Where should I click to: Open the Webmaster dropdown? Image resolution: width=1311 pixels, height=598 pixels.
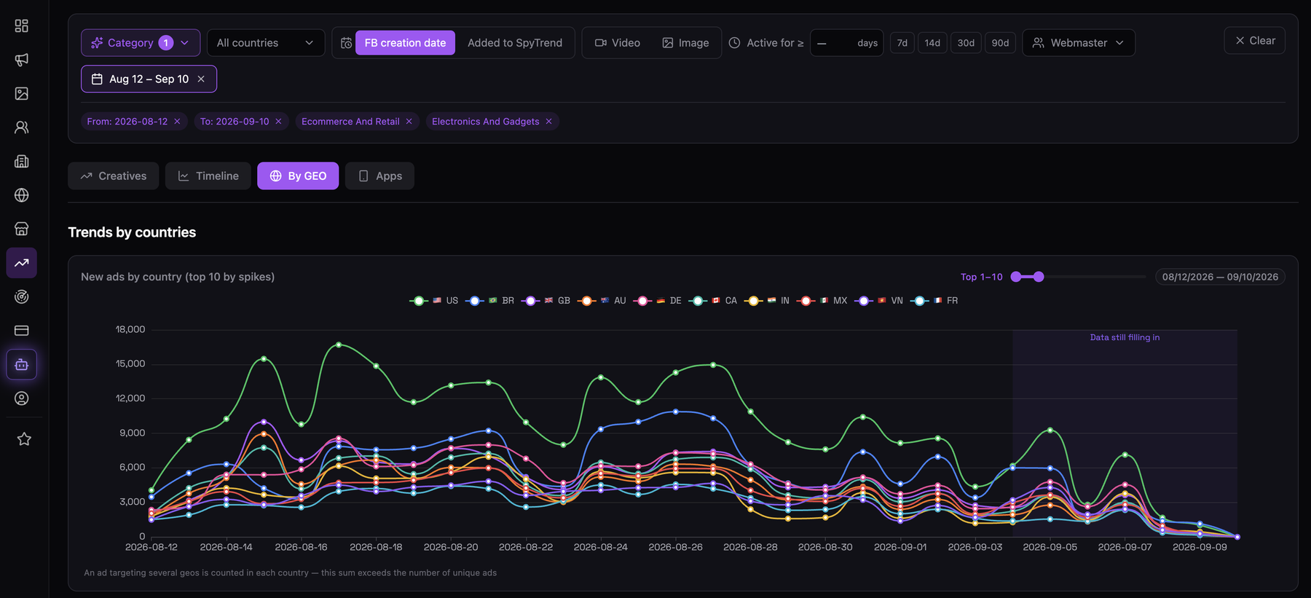pos(1079,43)
